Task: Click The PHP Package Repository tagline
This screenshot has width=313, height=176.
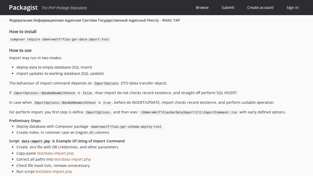Action: (x=64, y=8)
